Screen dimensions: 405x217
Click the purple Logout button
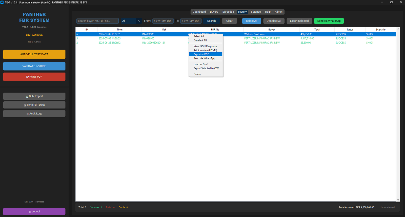[34, 211]
